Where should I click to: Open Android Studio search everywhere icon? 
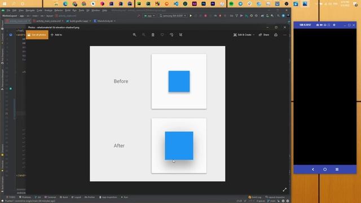coord(278,16)
